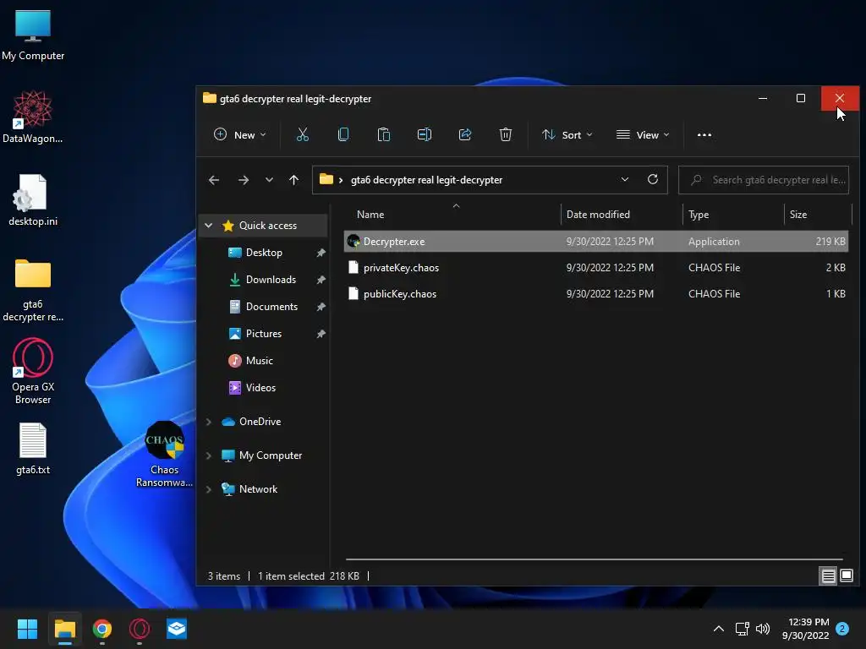Viewport: 866px width, 649px height.
Task: Open Music in the sidebar
Action: click(x=259, y=360)
